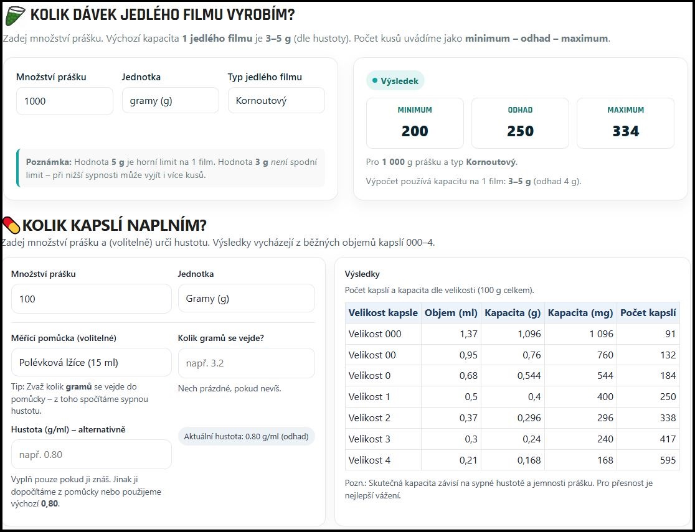Click the "Velikost kapsle" column header
The height and width of the screenshot is (532, 695).
[x=383, y=313]
